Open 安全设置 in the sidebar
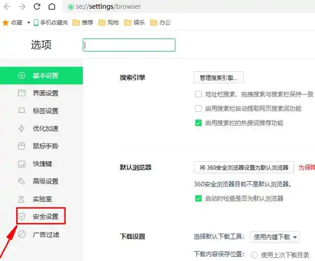 point(45,216)
